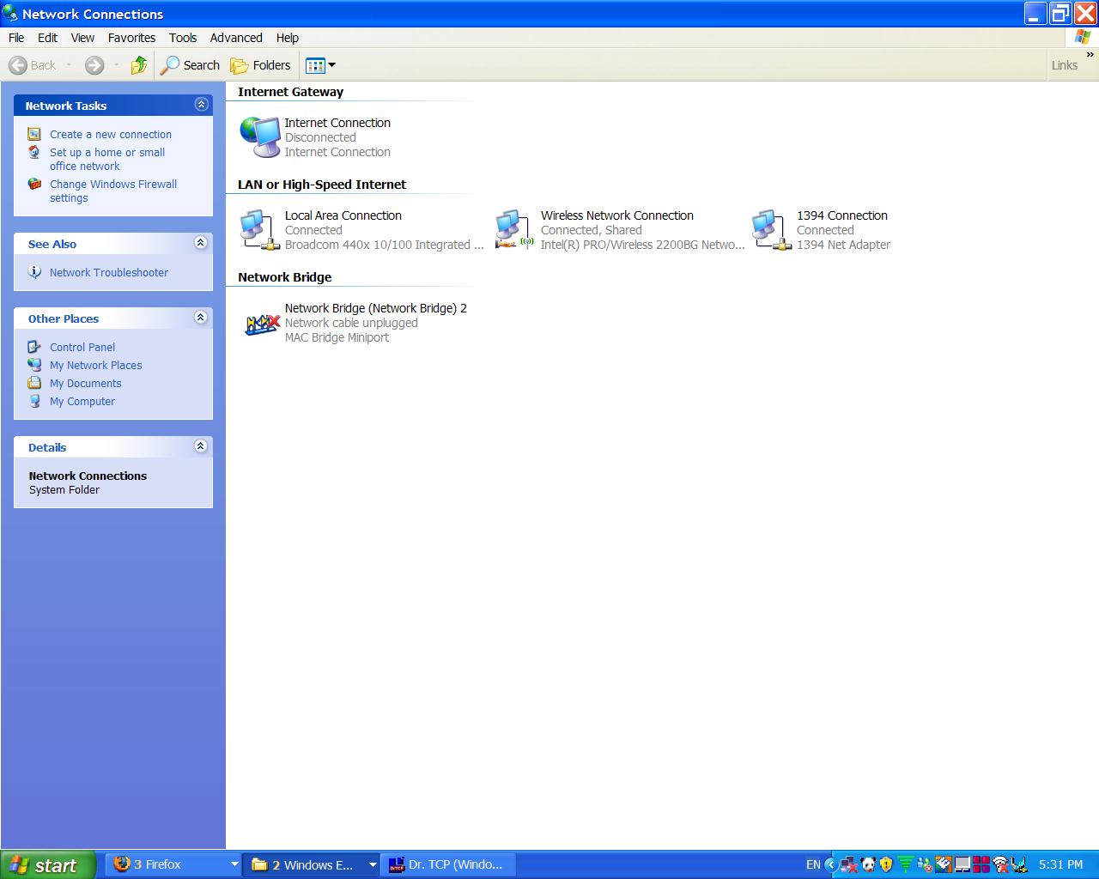Collapse the Details panel
The width and height of the screenshot is (1099, 879).
pyautogui.click(x=201, y=446)
